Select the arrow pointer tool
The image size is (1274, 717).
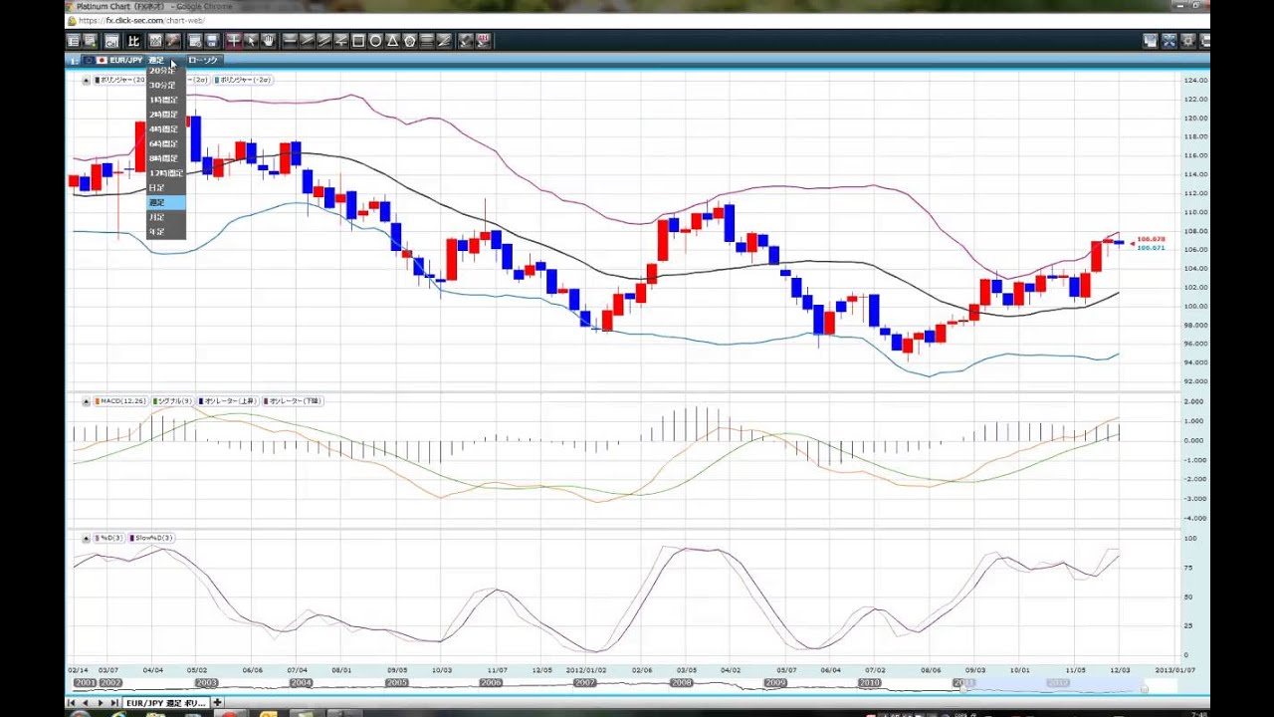point(251,41)
